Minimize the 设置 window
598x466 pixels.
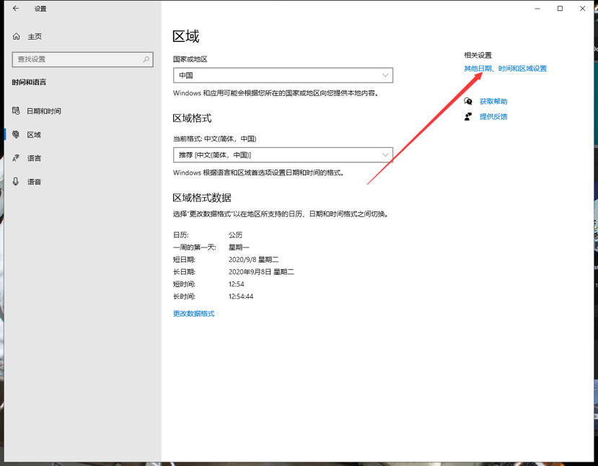tap(537, 9)
